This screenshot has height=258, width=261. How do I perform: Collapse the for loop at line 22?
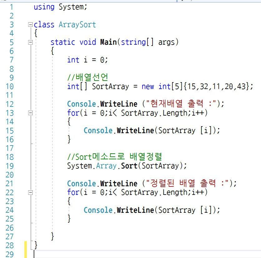(30, 193)
